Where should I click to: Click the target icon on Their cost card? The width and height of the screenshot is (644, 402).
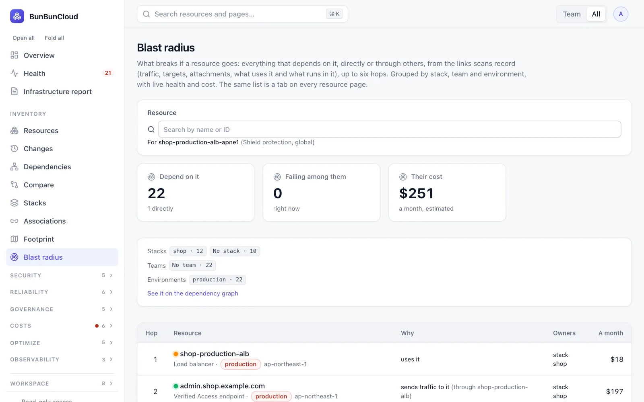pyautogui.click(x=403, y=177)
